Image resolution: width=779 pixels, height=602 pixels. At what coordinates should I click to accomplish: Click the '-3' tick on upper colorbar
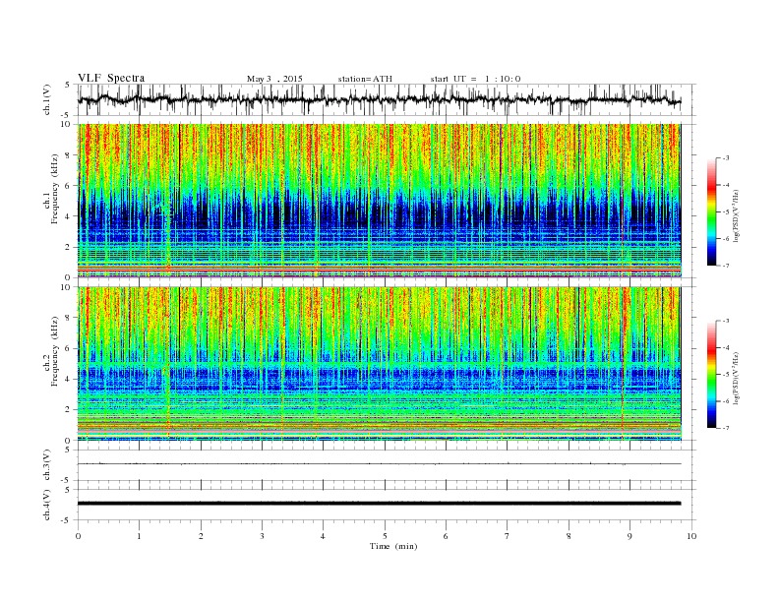coord(726,158)
